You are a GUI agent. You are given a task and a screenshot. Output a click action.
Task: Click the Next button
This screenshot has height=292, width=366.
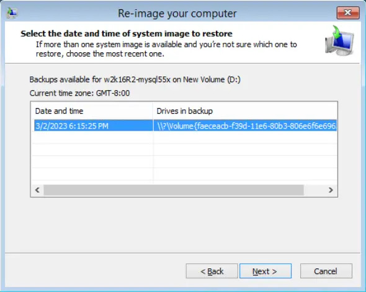pyautogui.click(x=266, y=271)
